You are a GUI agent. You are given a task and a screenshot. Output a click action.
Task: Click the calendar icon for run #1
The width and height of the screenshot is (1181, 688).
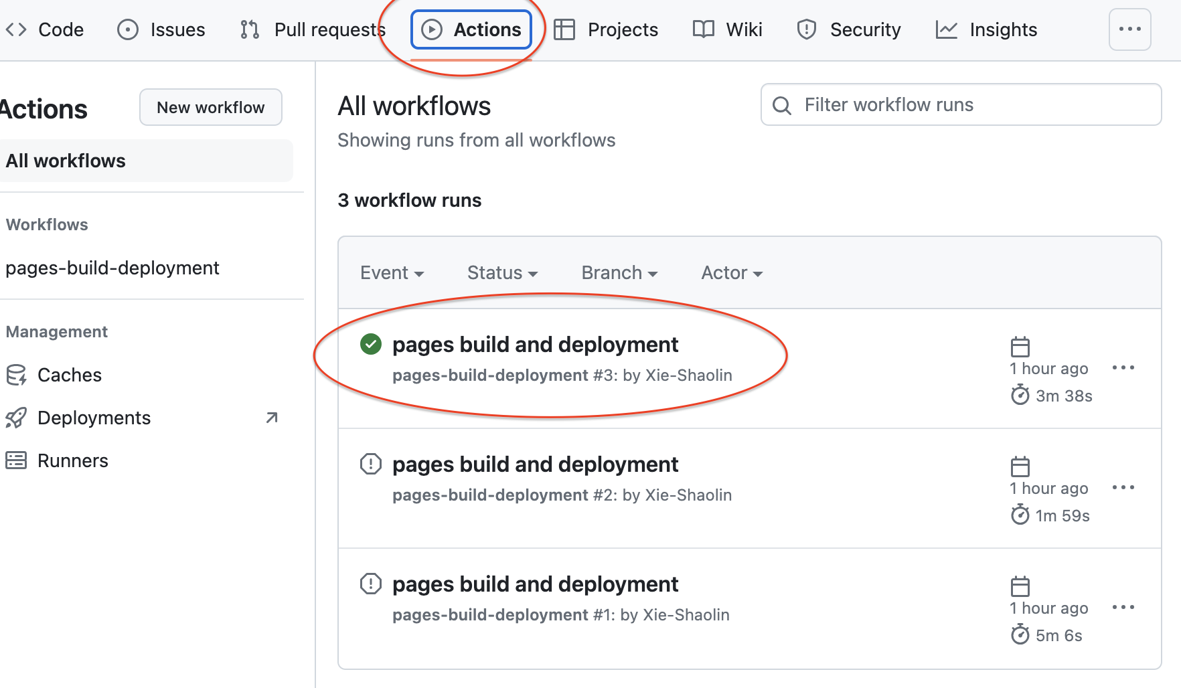click(x=1020, y=586)
